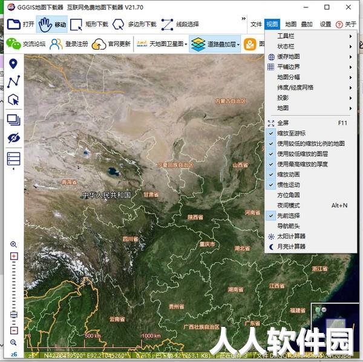
Task: Click the 官网更新 cloud icon
Action: (99, 44)
